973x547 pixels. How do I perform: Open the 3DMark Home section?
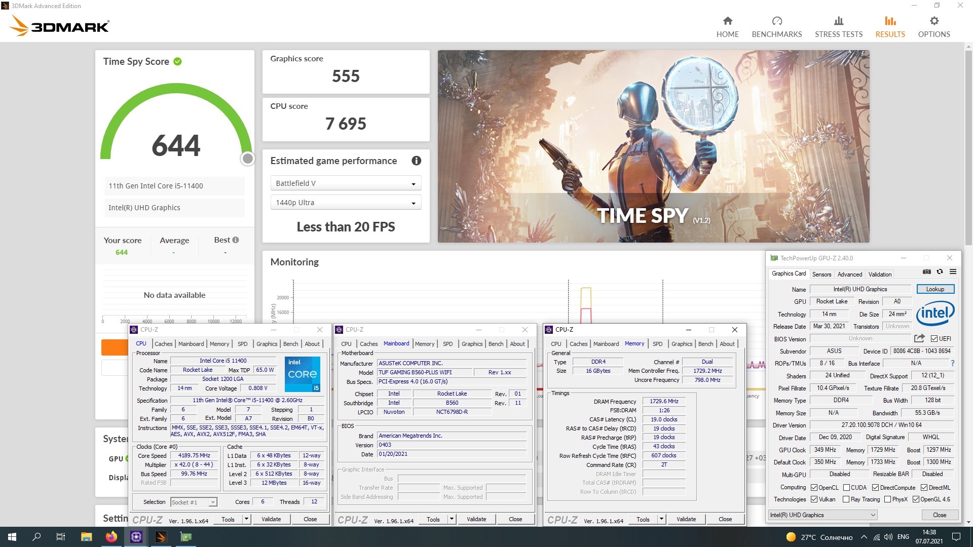(727, 27)
